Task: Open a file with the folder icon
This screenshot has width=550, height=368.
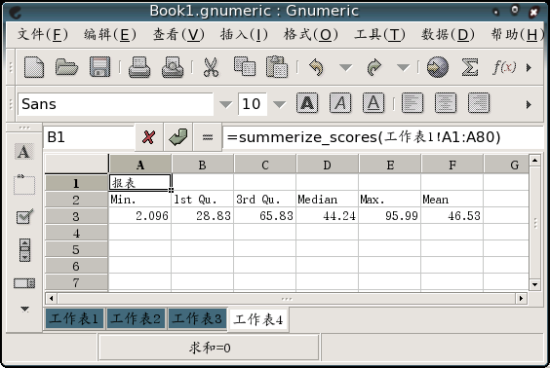Action: point(66,67)
